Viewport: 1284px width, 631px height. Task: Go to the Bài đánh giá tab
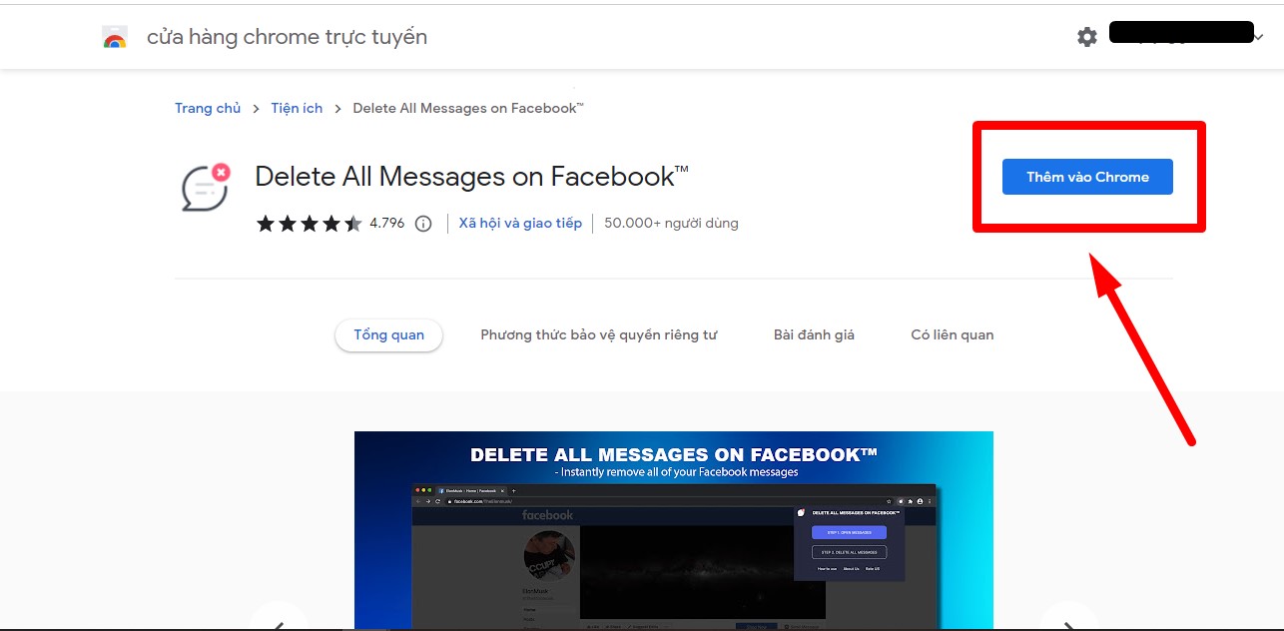[x=814, y=335]
